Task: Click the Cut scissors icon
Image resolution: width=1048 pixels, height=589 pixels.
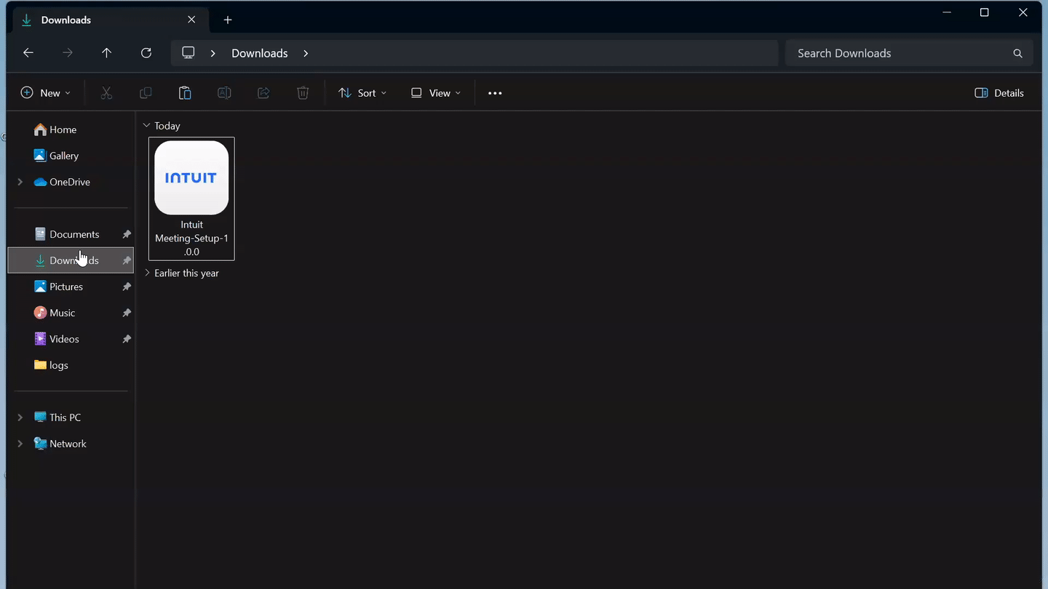Action: click(x=106, y=93)
